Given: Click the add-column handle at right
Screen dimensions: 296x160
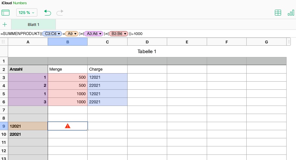Looking at the screenshot, I should coord(289,42).
